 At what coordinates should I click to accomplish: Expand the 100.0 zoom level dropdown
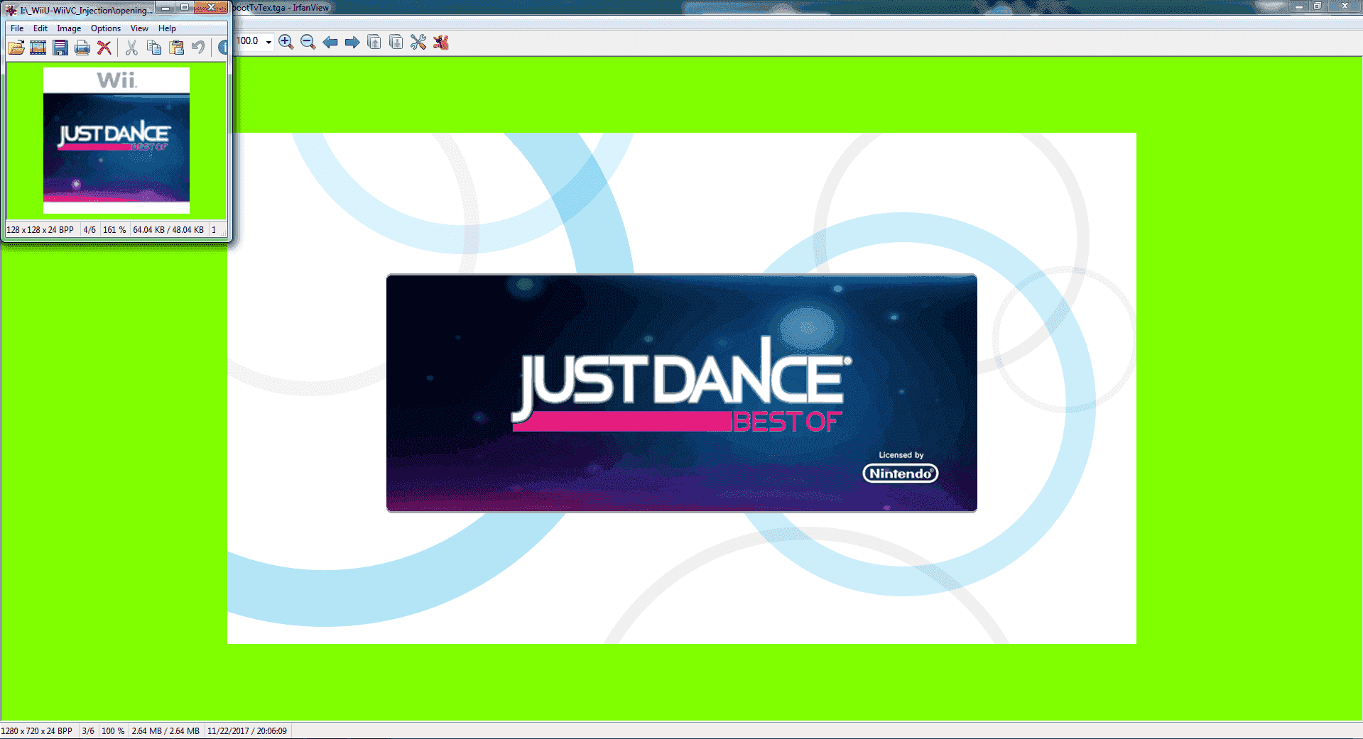(268, 42)
